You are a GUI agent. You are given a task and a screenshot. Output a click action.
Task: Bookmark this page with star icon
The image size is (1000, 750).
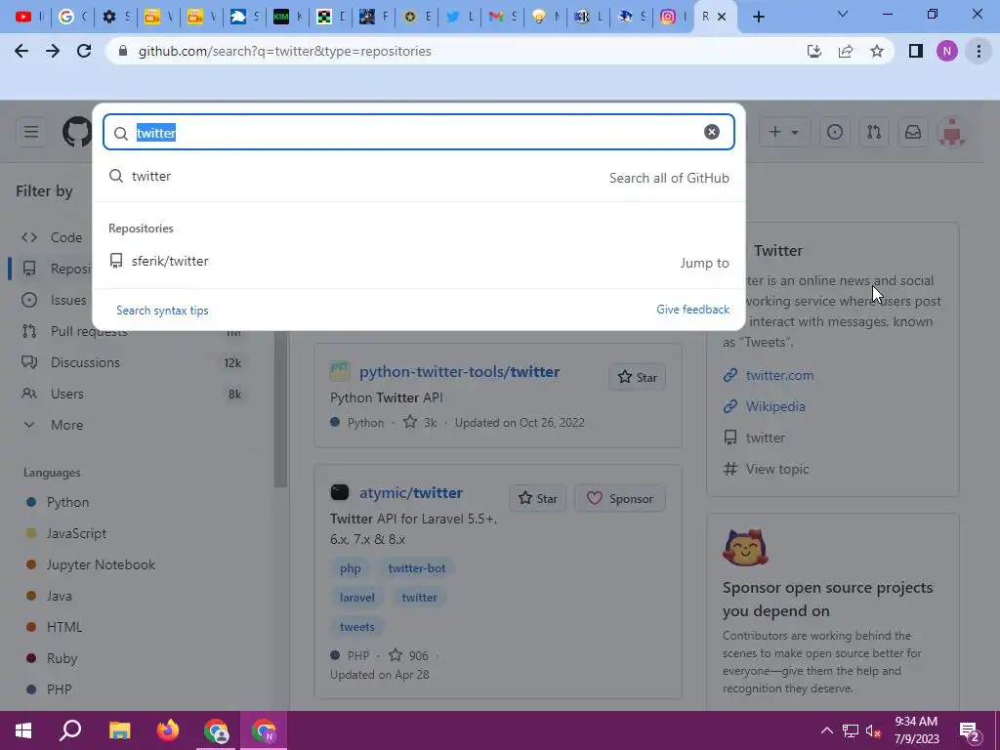click(x=877, y=51)
